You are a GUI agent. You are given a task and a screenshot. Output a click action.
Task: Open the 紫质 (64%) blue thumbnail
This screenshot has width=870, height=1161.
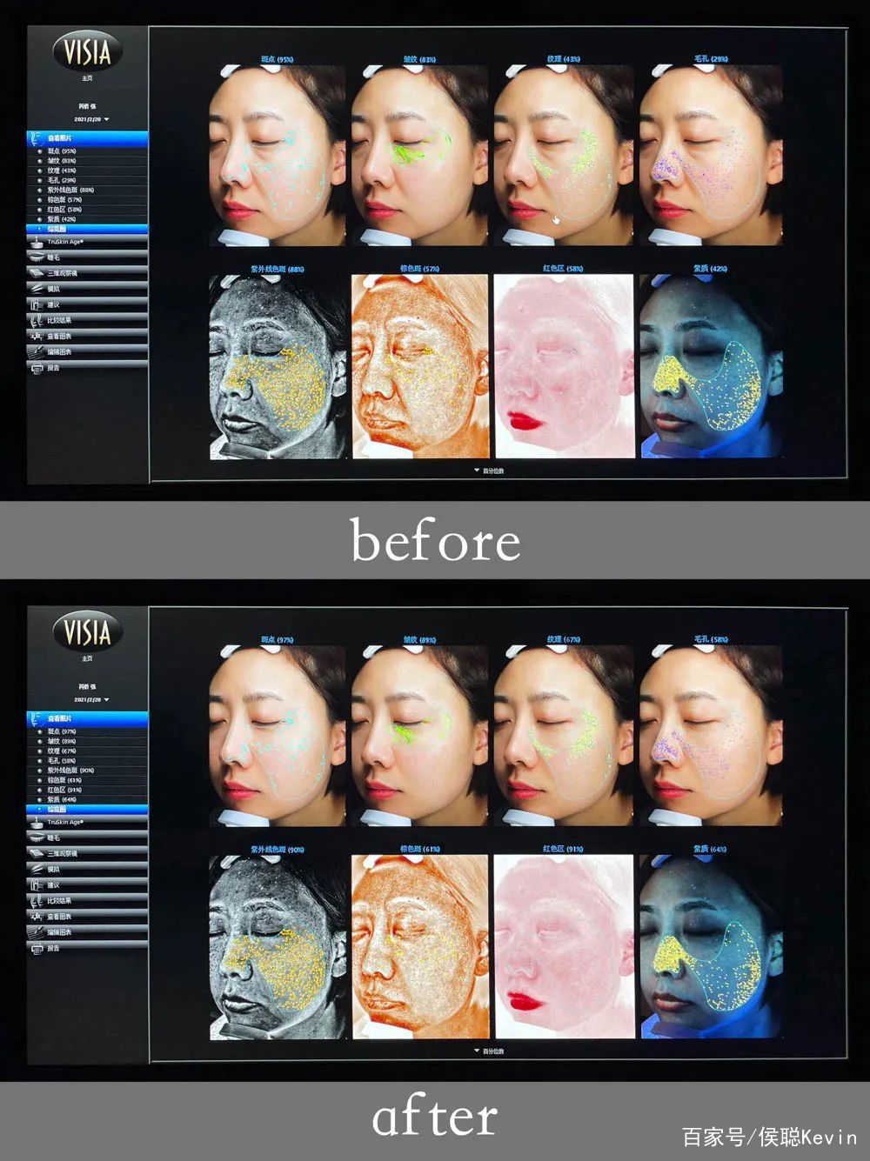(x=711, y=947)
